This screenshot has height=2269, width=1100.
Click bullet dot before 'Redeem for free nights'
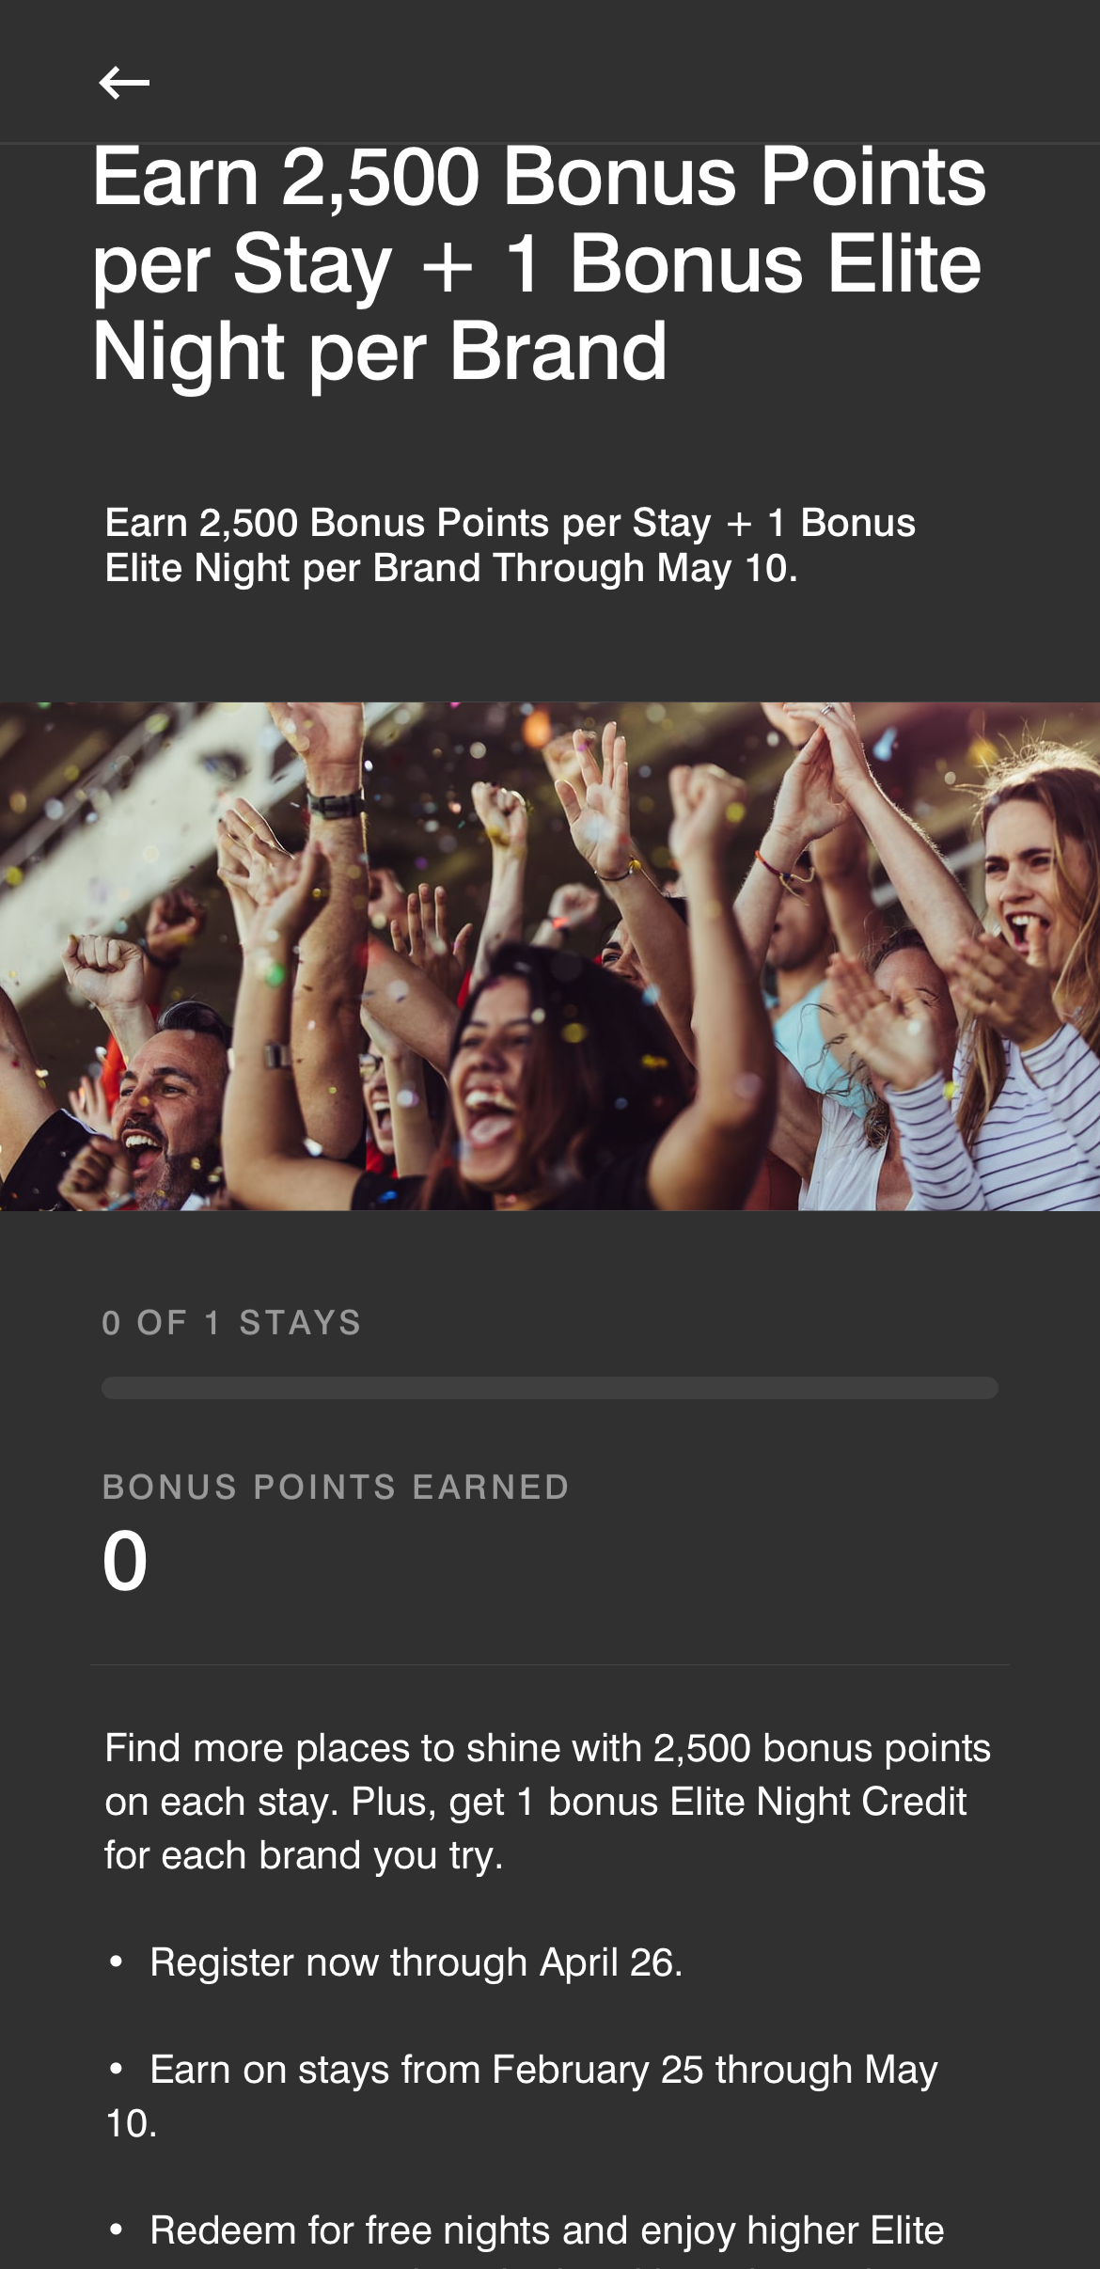point(117,2230)
